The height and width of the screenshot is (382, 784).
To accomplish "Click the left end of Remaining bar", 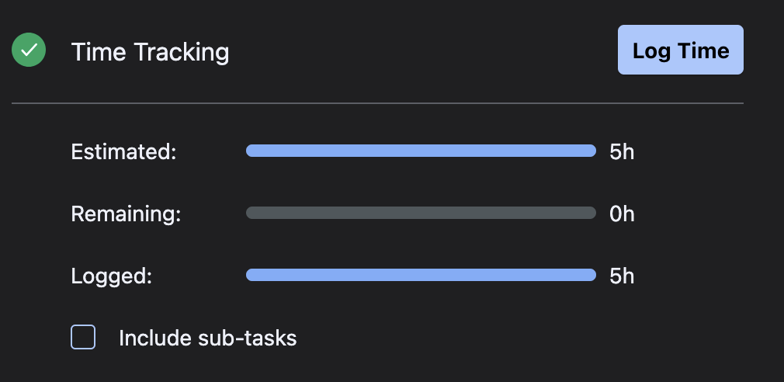I will pyautogui.click(x=251, y=213).
